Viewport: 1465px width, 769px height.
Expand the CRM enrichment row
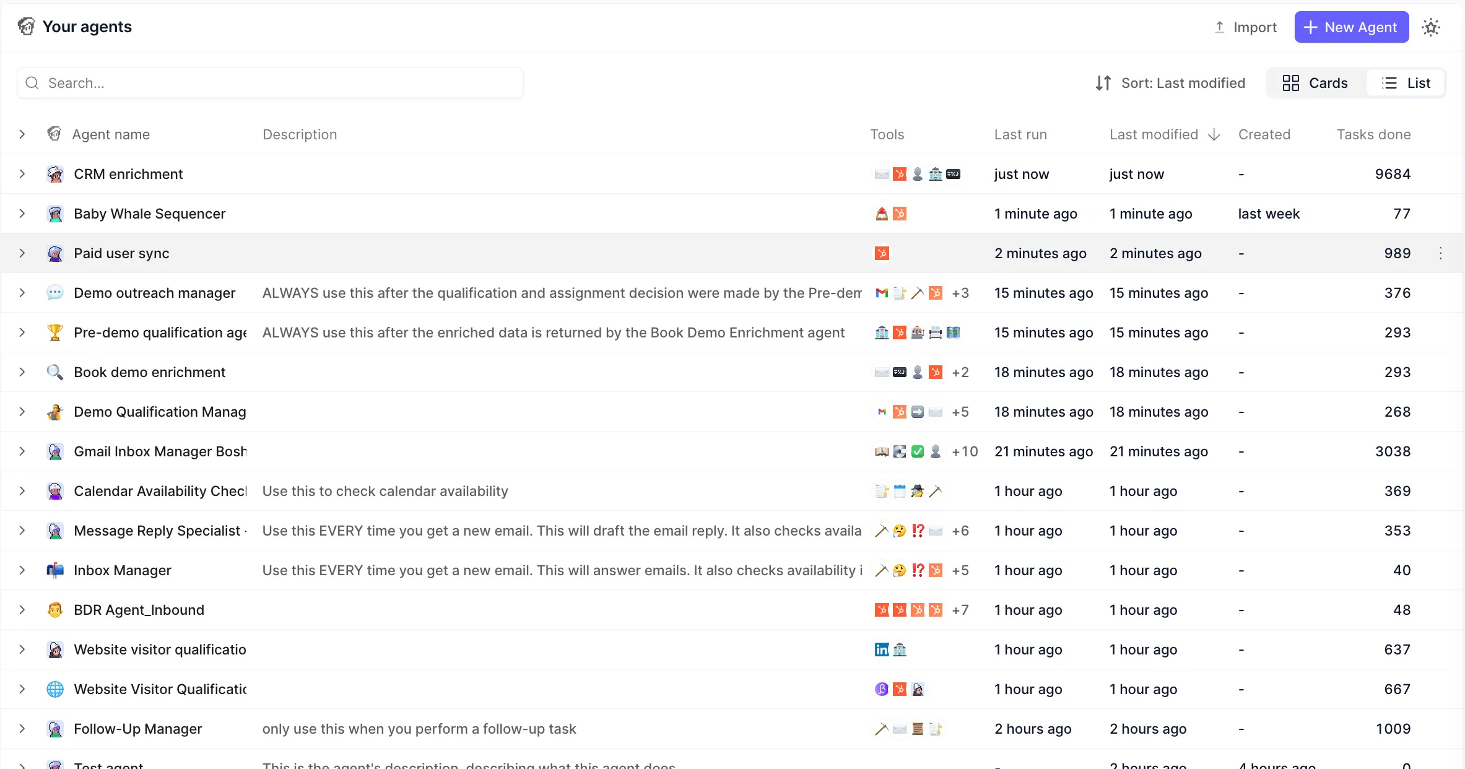(x=23, y=174)
